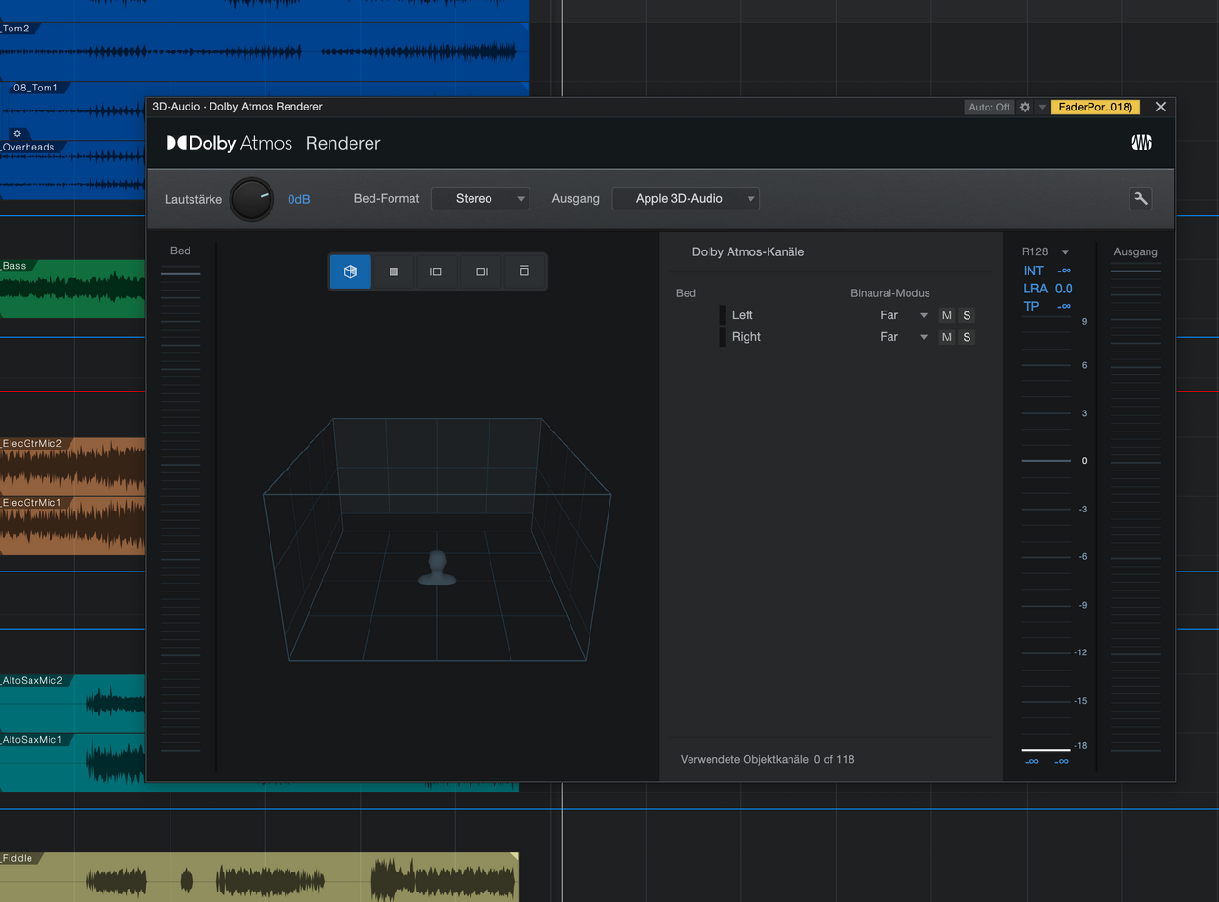Select the AltoSaxMic1 clip in arrangement
Image resolution: width=1219 pixels, height=902 pixels.
(72, 762)
